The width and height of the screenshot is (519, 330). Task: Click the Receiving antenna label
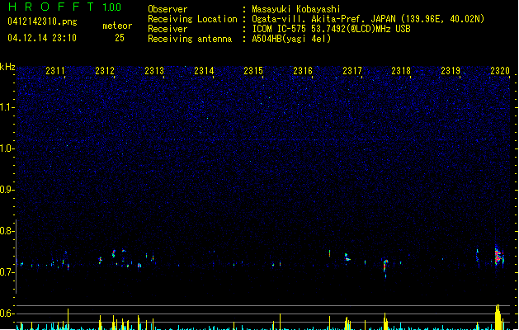coord(190,39)
